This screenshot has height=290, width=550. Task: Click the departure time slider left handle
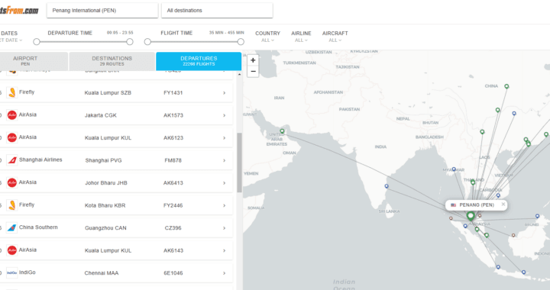pos(37,42)
